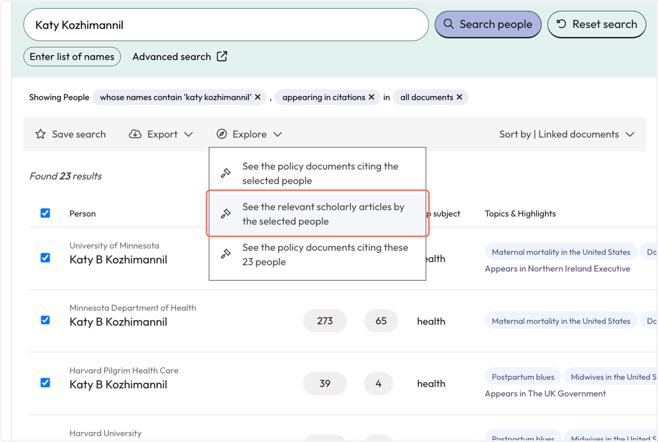Open the Advanced search link

(x=180, y=56)
